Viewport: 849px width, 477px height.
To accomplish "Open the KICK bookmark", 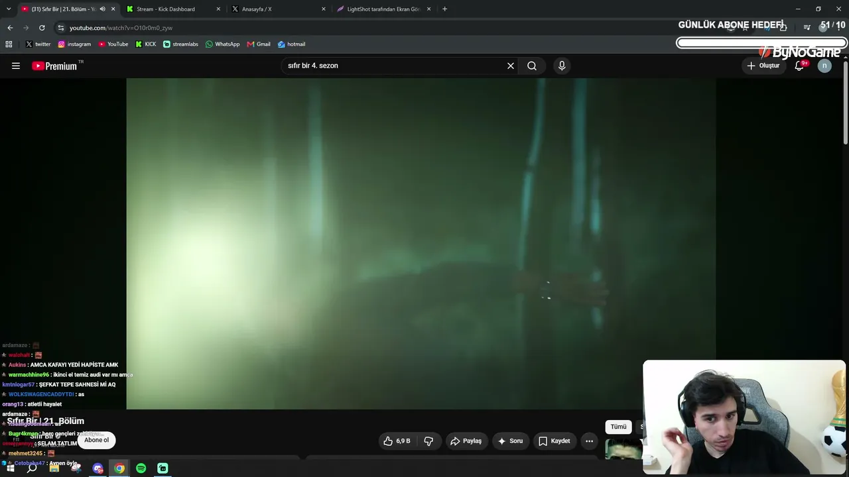I will (146, 44).
